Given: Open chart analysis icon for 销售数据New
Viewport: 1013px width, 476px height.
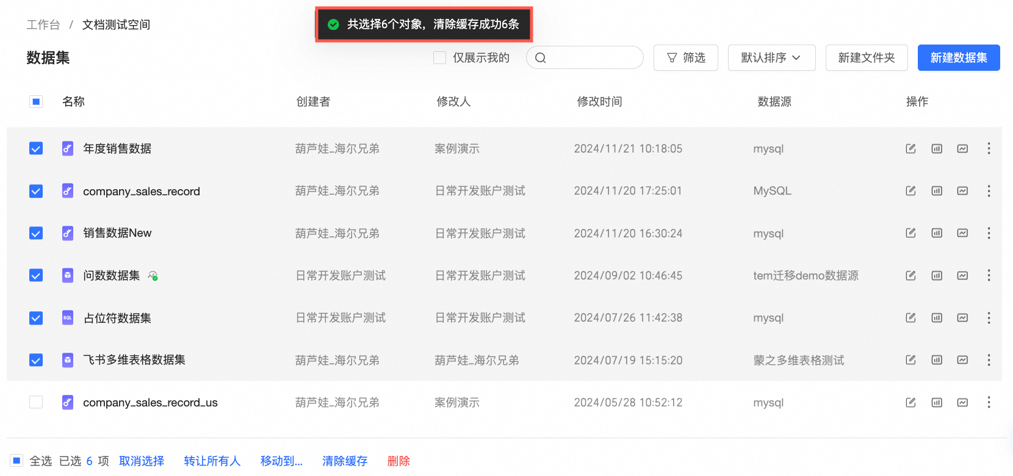Looking at the screenshot, I should 962,233.
